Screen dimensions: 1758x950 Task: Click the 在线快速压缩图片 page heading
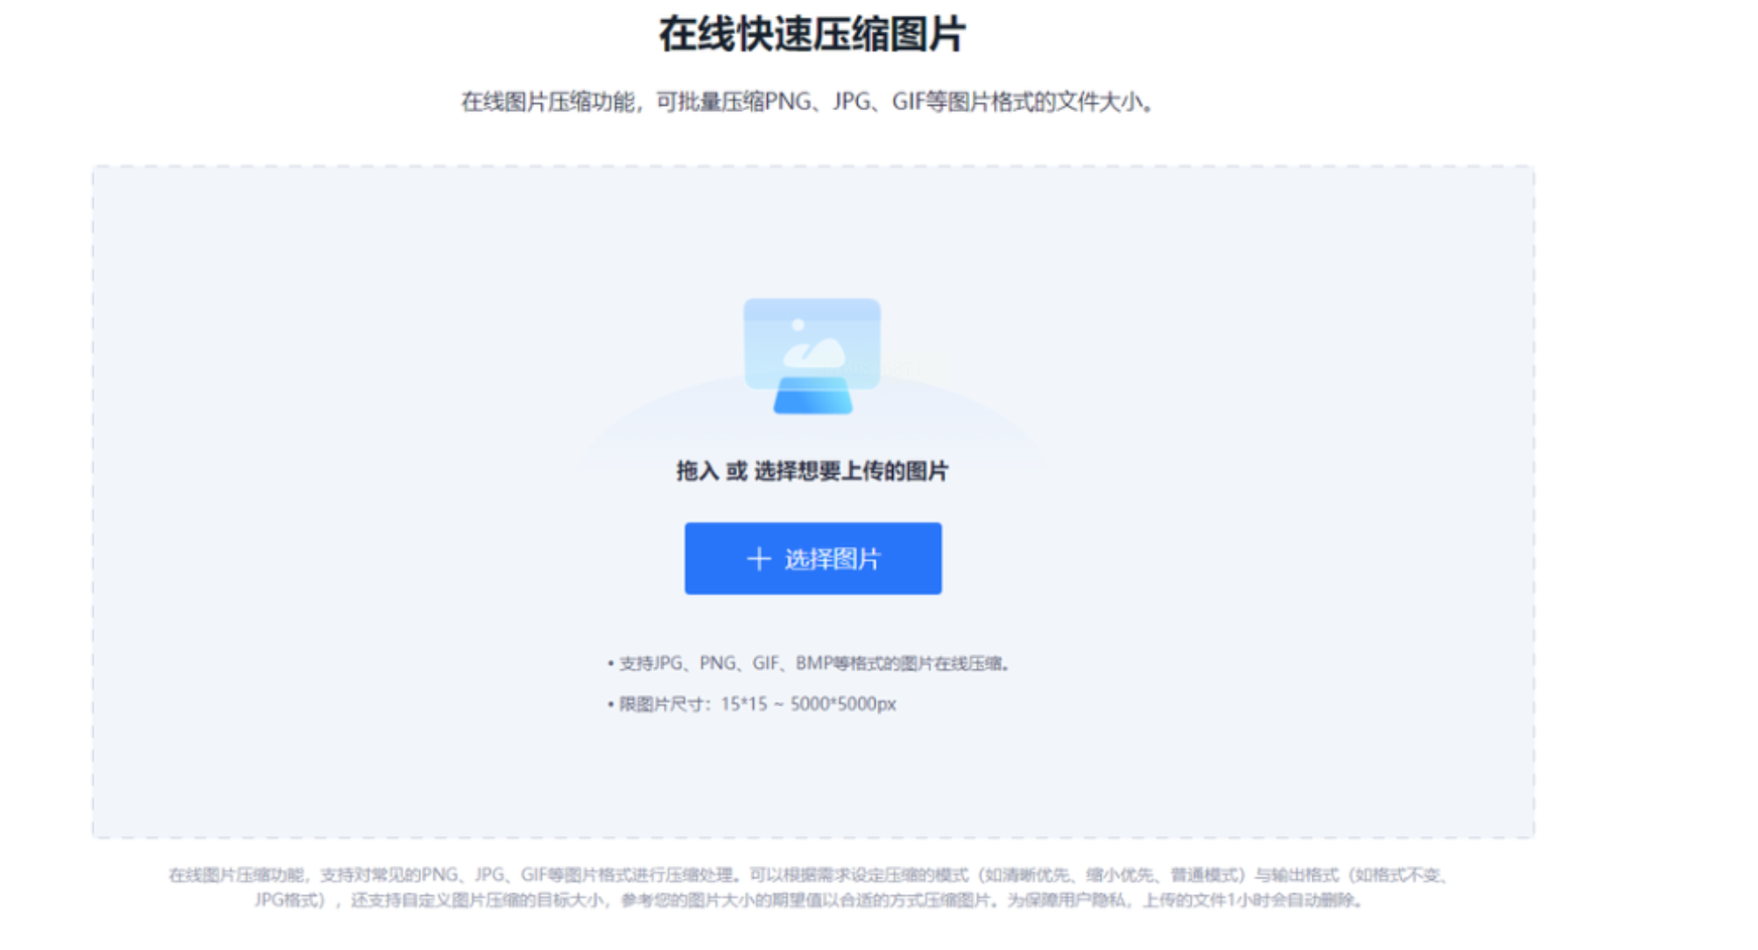click(x=812, y=35)
